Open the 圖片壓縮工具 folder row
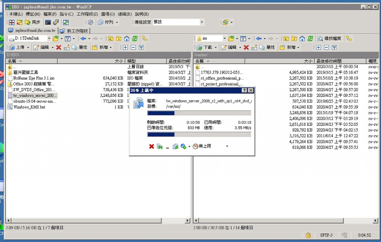The image size is (381, 242). coord(26,72)
